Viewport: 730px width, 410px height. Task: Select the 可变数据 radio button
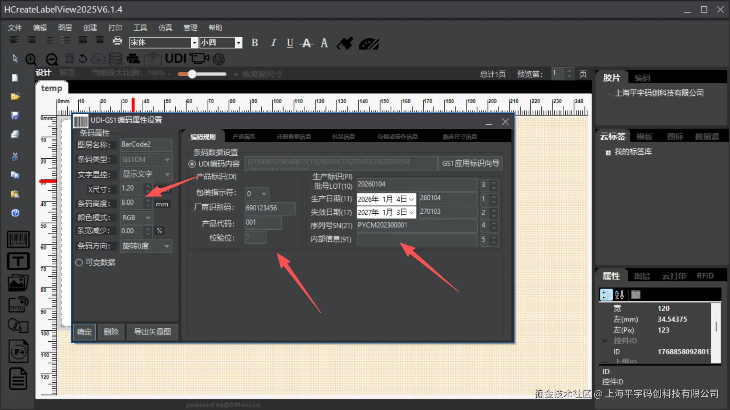(x=79, y=262)
